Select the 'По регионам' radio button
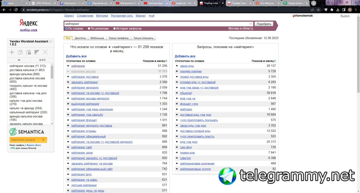The height and width of the screenshot is (193, 360). point(89,29)
